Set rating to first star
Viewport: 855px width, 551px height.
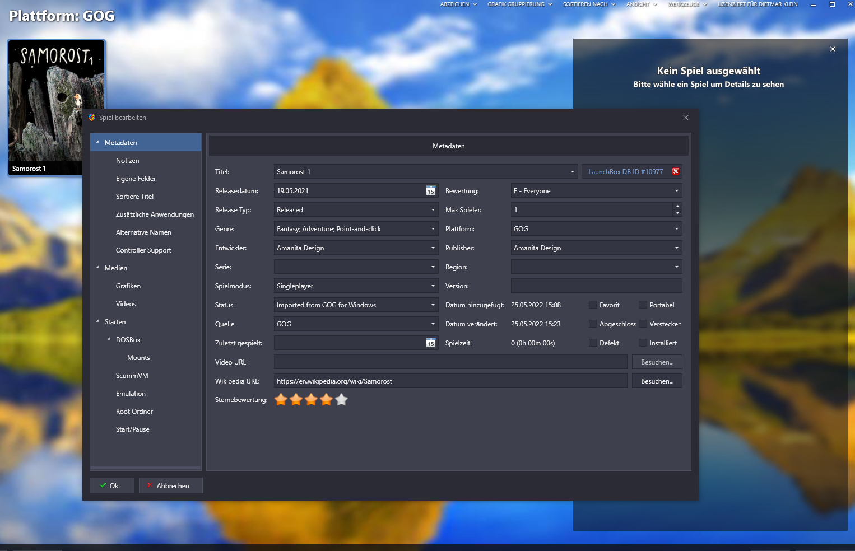coord(281,400)
